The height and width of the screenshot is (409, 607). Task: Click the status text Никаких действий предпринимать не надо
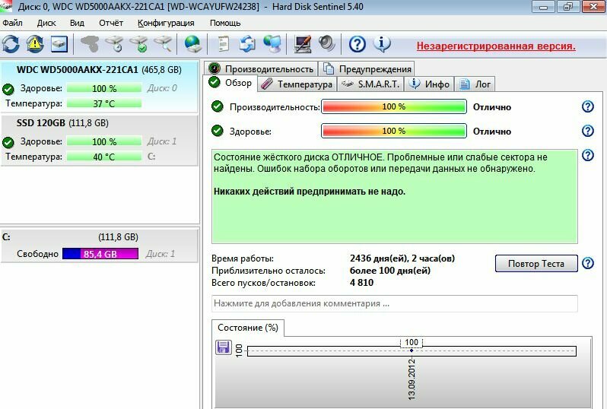[x=310, y=191]
